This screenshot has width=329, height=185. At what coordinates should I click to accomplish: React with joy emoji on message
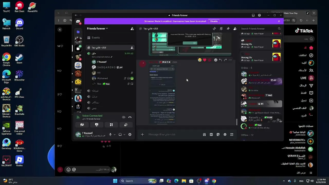(x=200, y=60)
